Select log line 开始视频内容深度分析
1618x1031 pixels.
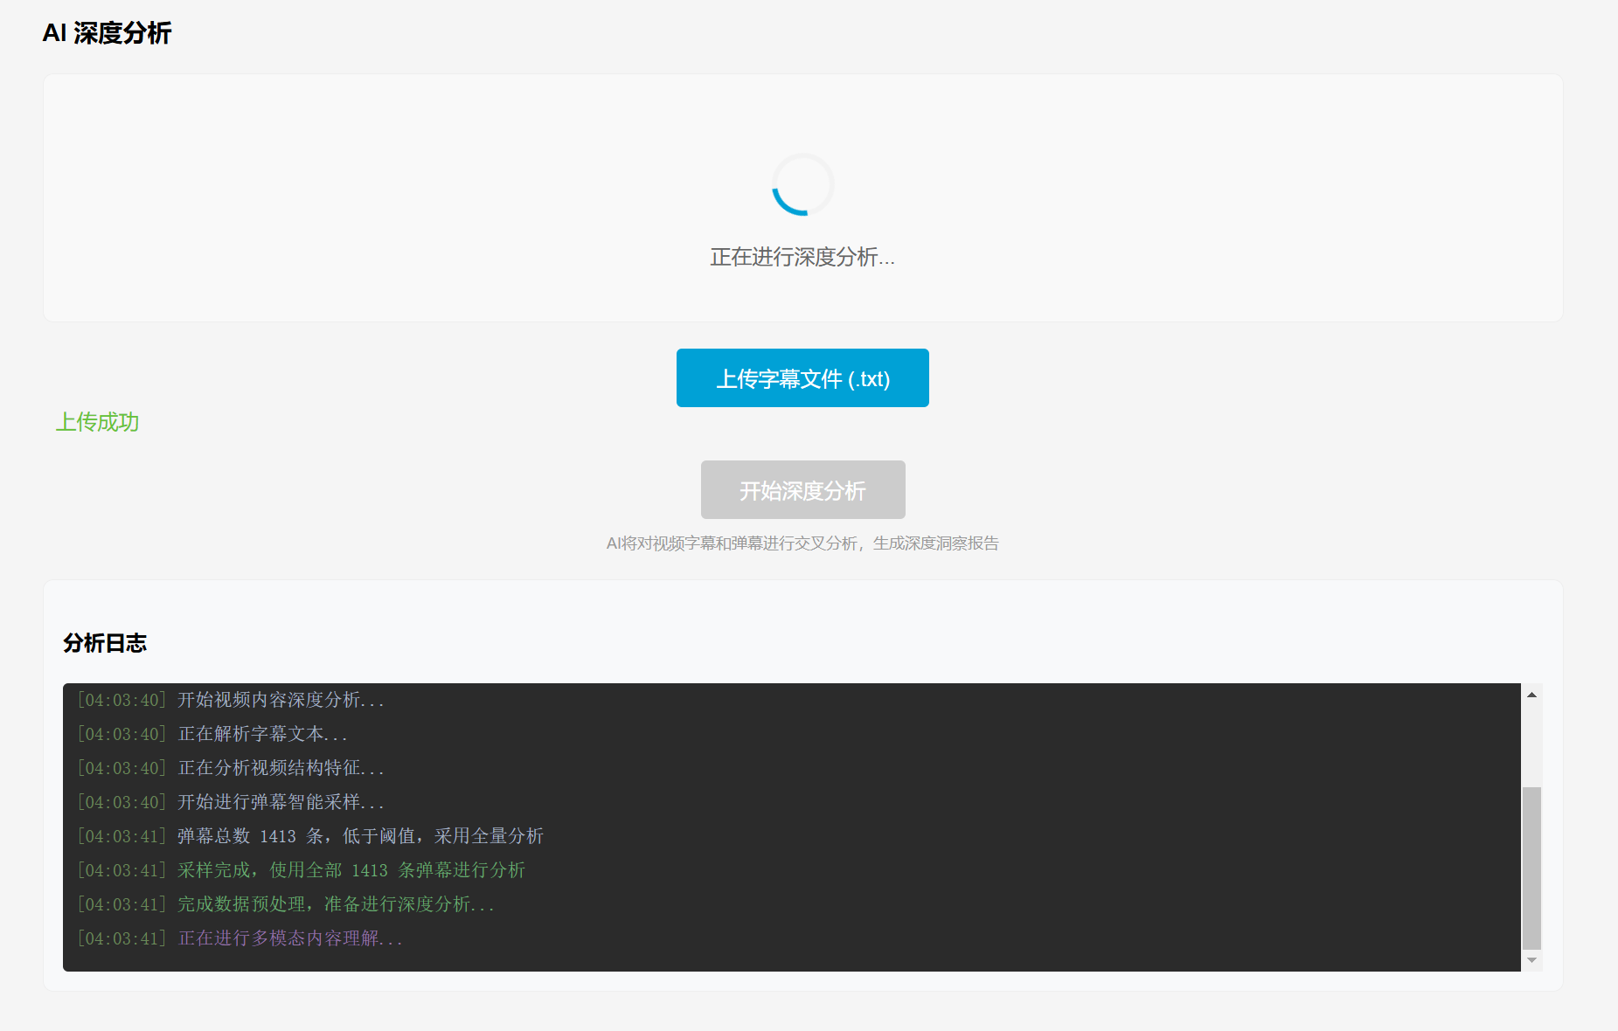[x=280, y=700]
